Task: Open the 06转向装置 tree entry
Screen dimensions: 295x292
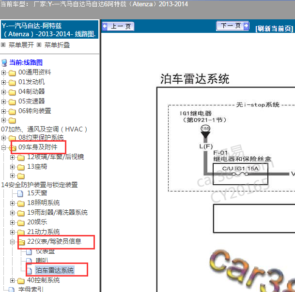Action: 34,111
